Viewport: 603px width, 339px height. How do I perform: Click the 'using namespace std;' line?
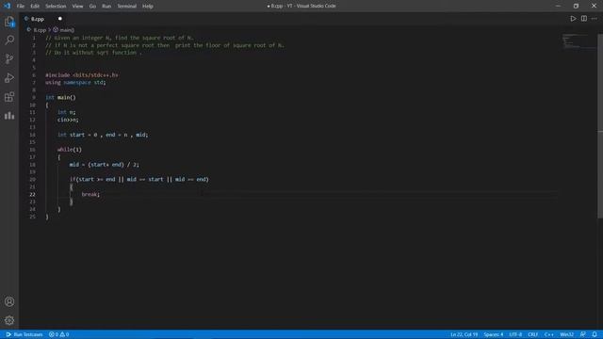point(75,82)
